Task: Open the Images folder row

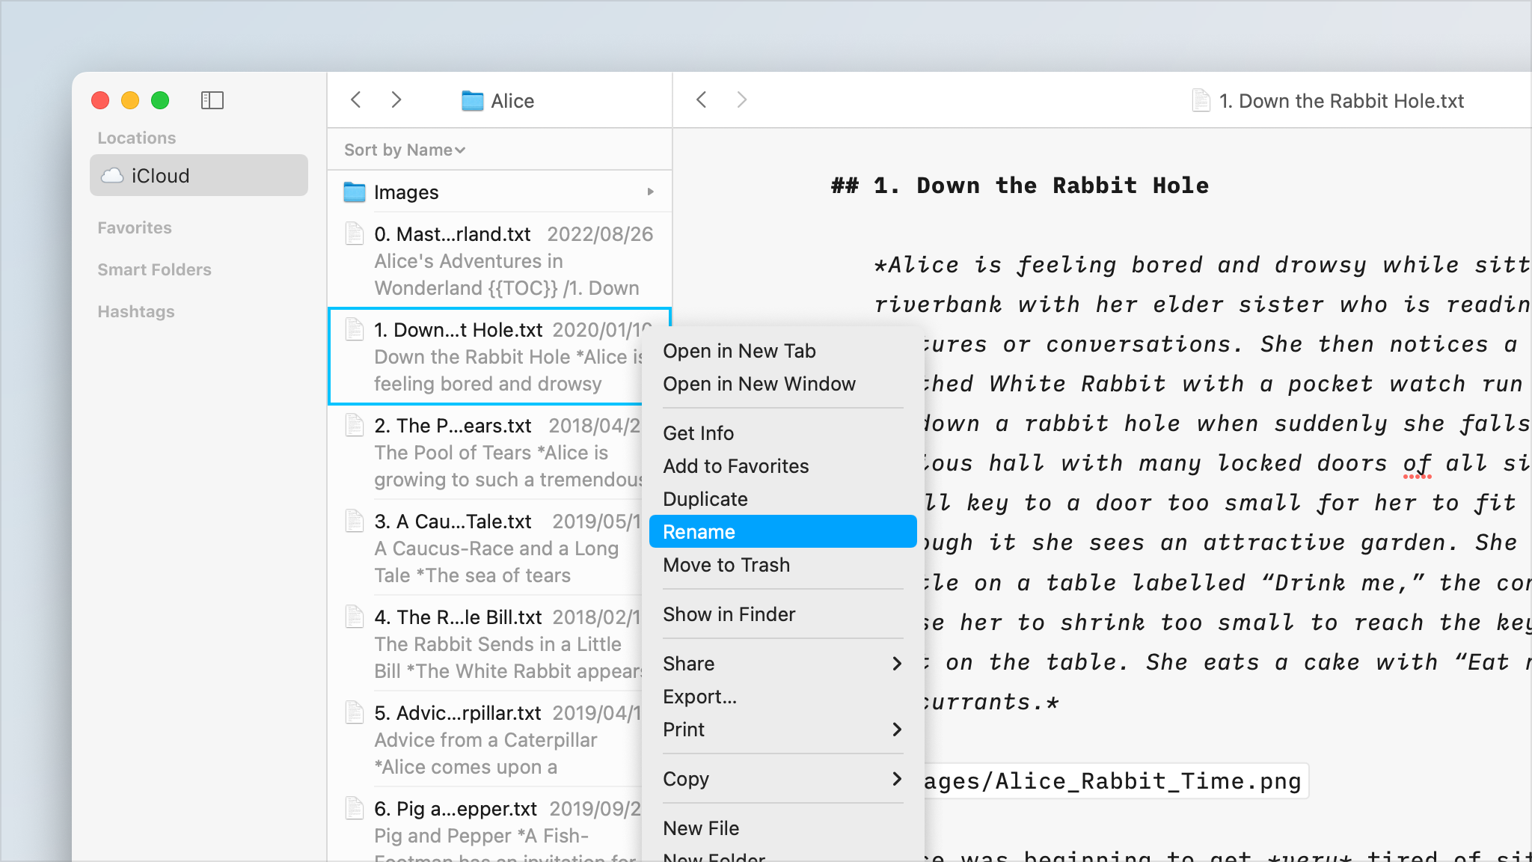Action: [x=500, y=192]
